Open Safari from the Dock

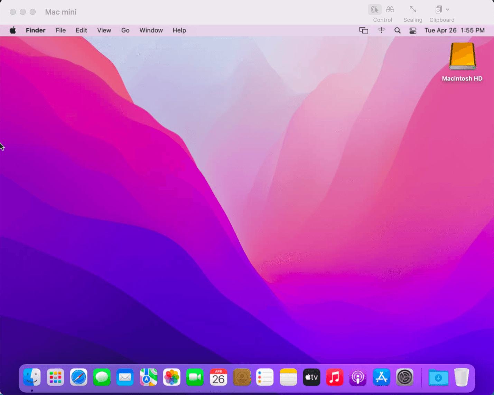(78, 377)
